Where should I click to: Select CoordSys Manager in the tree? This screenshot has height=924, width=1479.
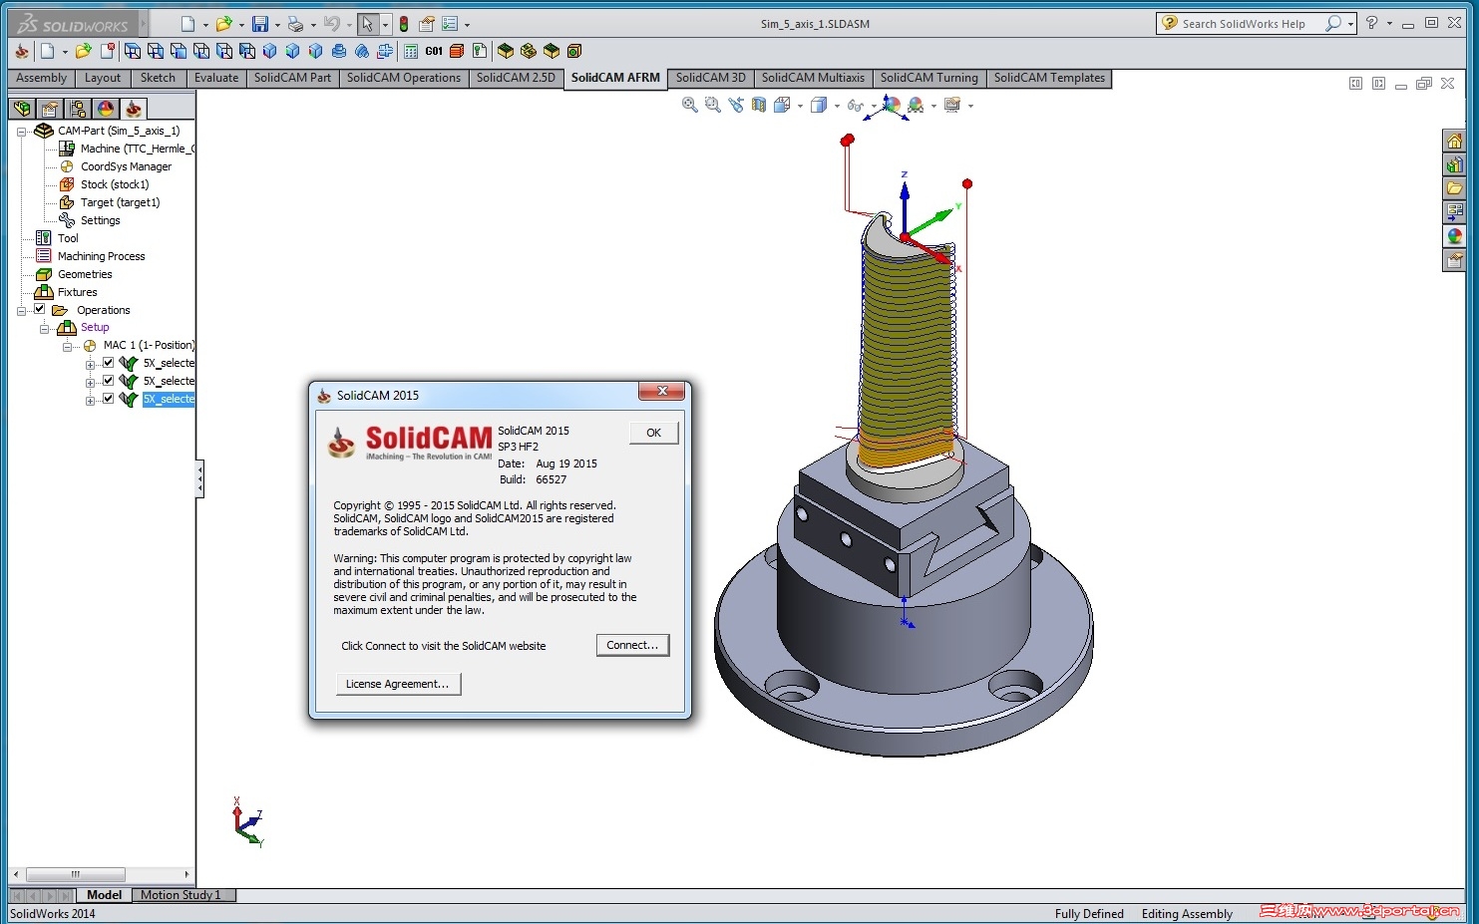pyautogui.click(x=126, y=166)
